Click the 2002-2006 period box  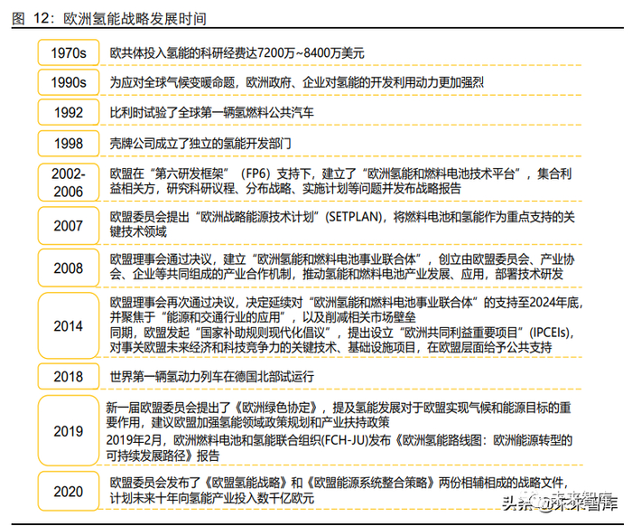[69, 182]
